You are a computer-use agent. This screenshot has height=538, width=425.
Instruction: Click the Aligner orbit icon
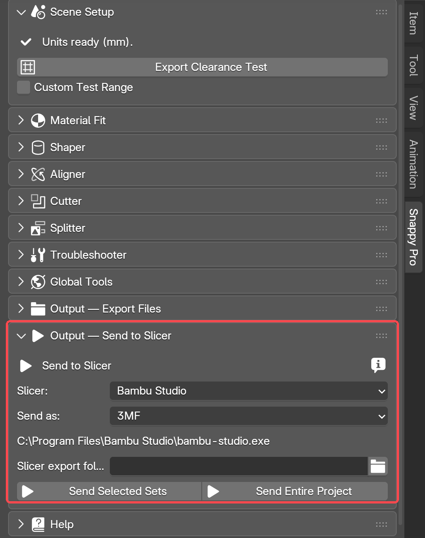[38, 174]
